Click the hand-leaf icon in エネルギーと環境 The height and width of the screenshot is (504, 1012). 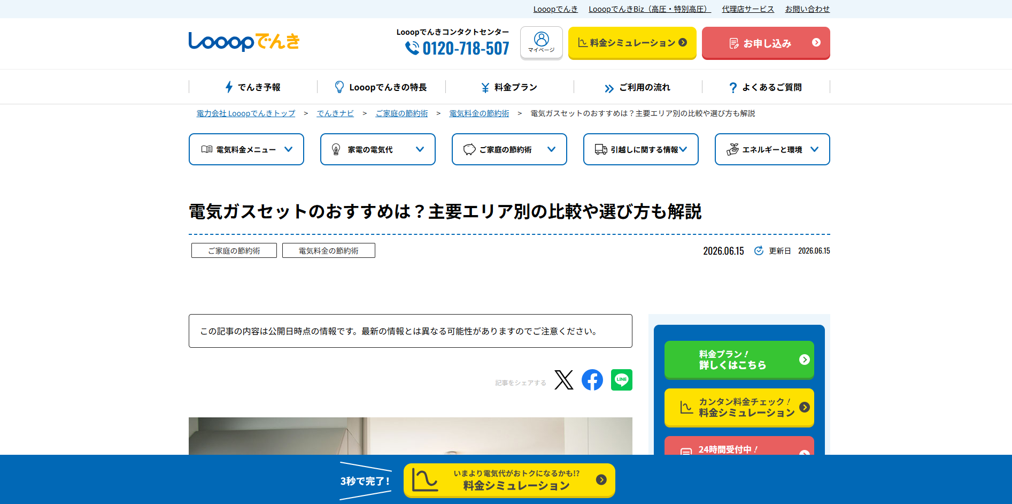pos(732,149)
